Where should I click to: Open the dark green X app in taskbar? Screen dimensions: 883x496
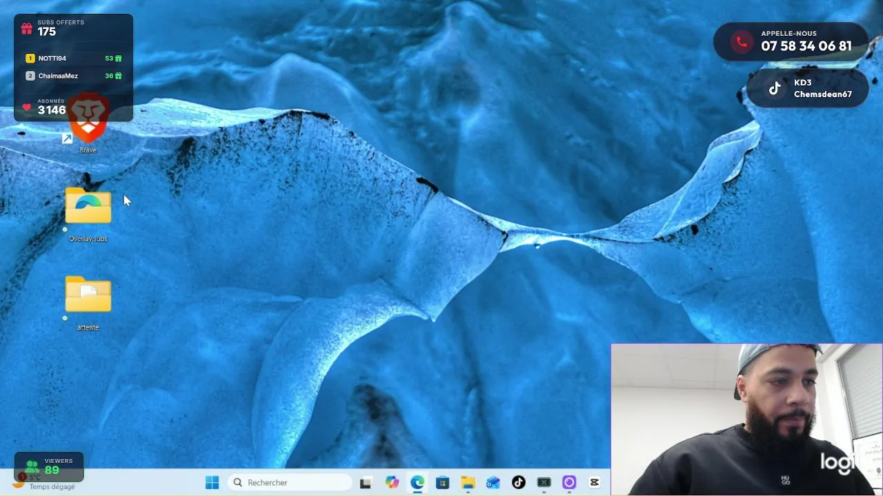544,482
